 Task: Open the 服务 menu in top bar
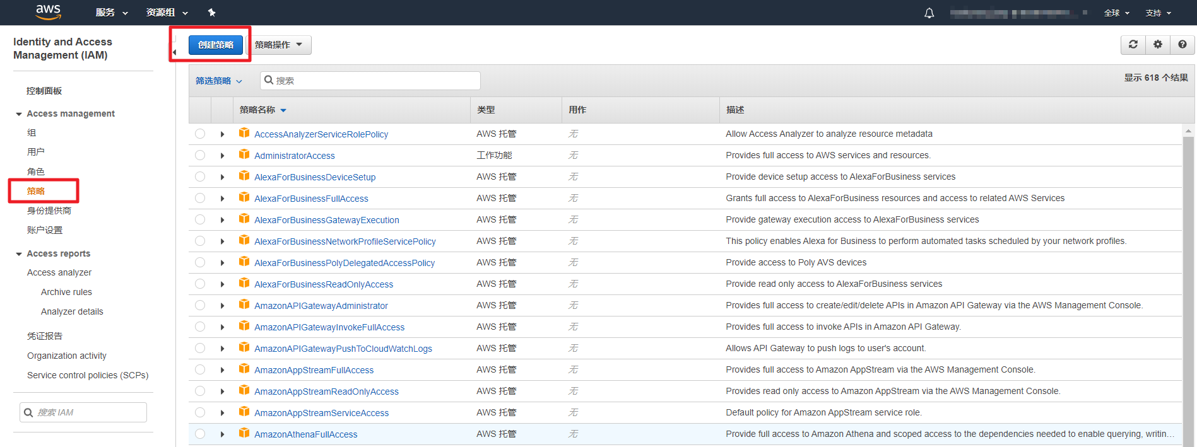click(112, 13)
